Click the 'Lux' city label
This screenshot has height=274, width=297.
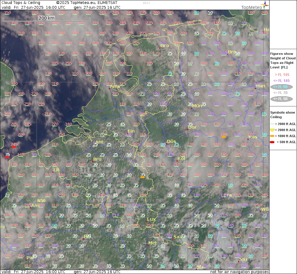tap(151, 219)
